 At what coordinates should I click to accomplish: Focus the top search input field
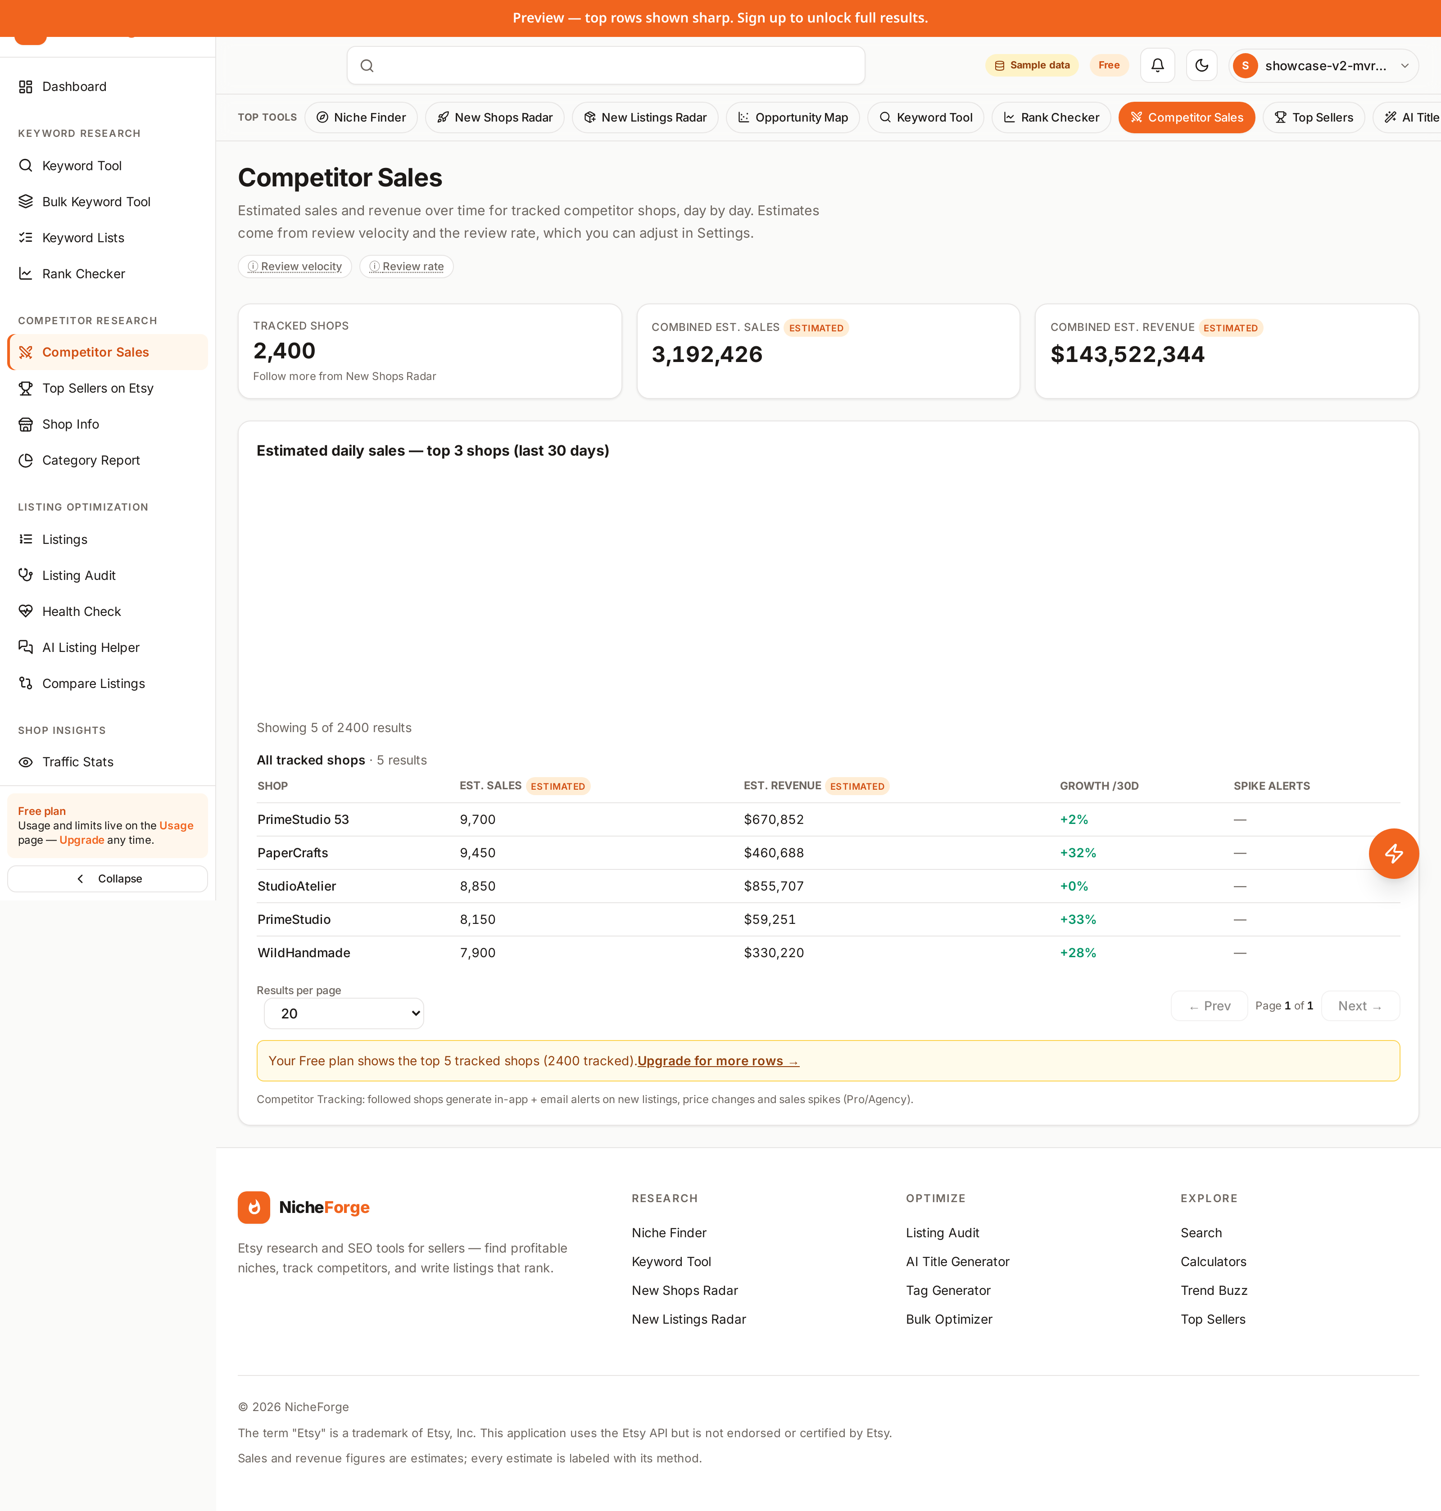[606, 66]
